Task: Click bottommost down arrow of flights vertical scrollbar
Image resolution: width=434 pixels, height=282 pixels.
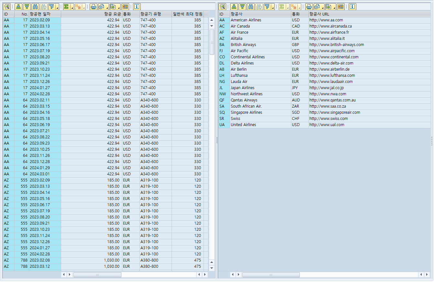Action: tap(212, 268)
